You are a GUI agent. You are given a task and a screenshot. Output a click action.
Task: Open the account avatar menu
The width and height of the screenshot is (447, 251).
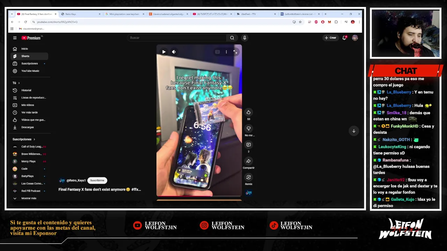355,38
